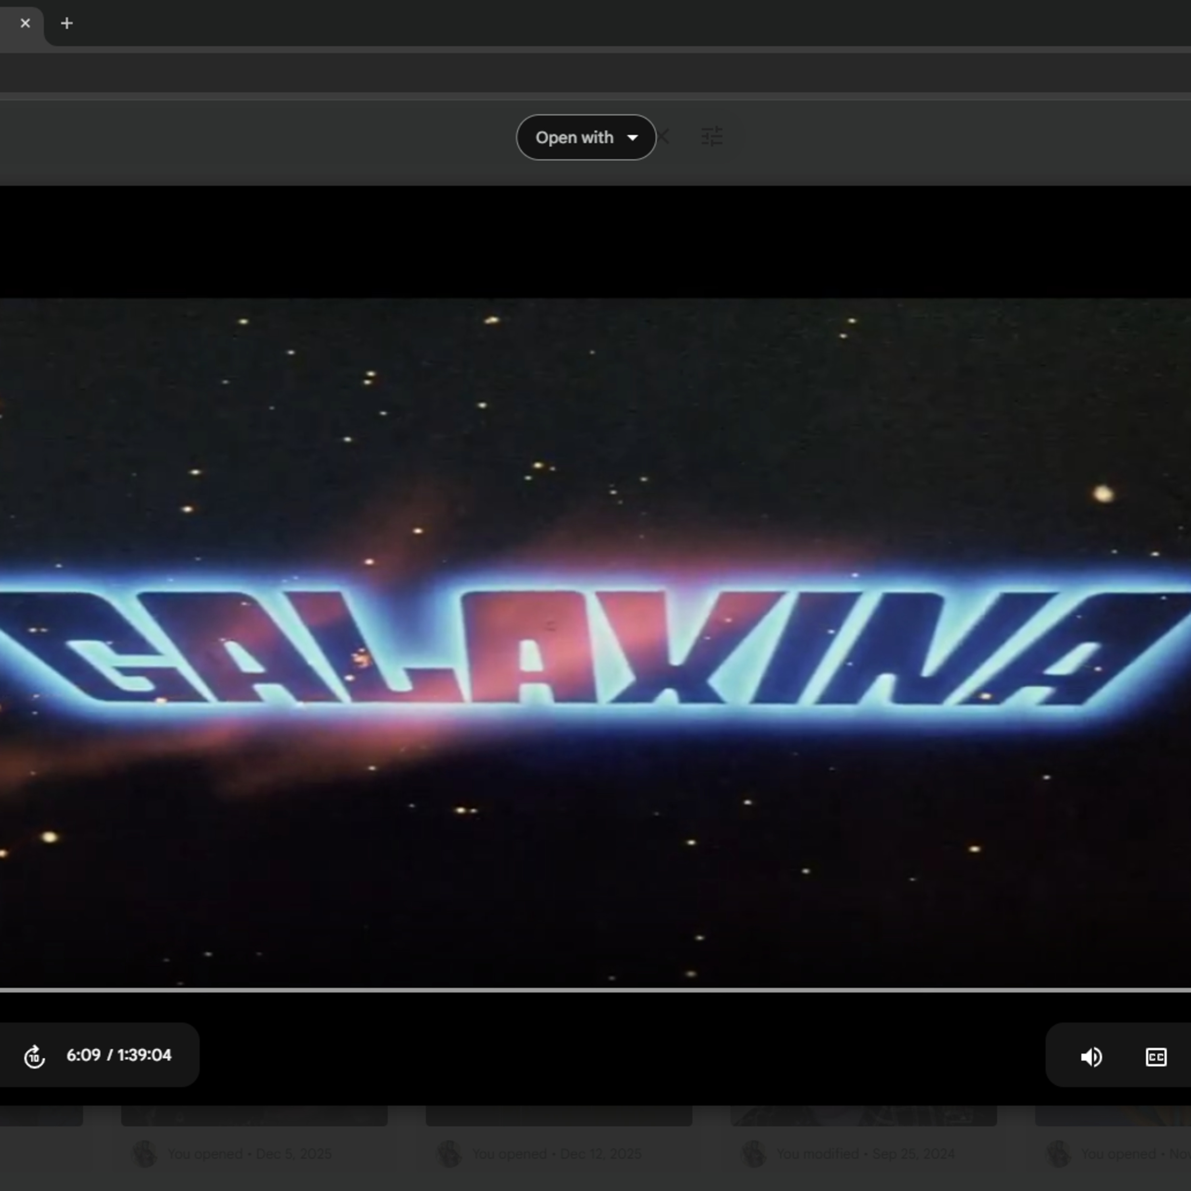Open a new browser tab
Image resolution: width=1191 pixels, height=1191 pixels.
click(x=67, y=23)
